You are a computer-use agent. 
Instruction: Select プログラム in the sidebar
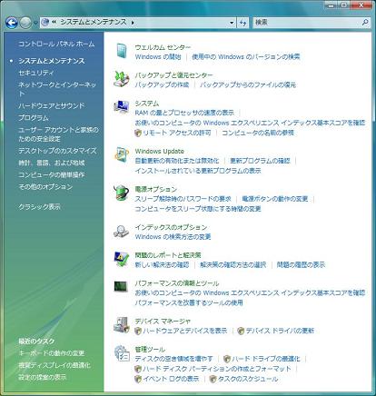(34, 118)
